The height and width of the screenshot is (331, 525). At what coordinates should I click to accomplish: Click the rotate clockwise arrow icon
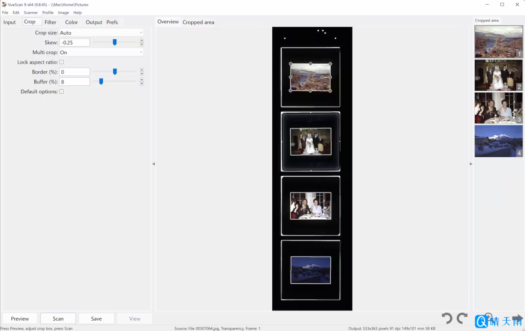[x=462, y=319]
